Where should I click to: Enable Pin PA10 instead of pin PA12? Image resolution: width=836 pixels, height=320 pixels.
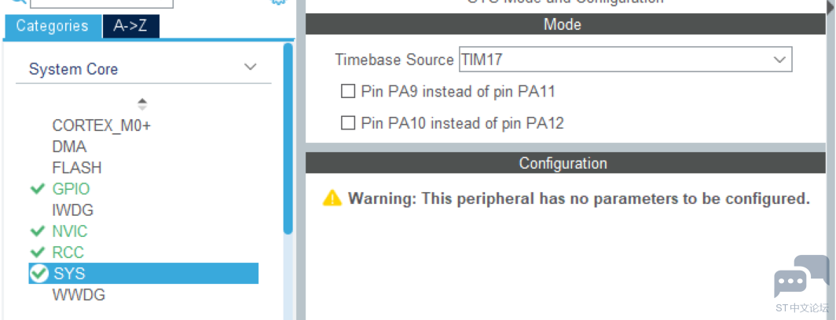347,123
